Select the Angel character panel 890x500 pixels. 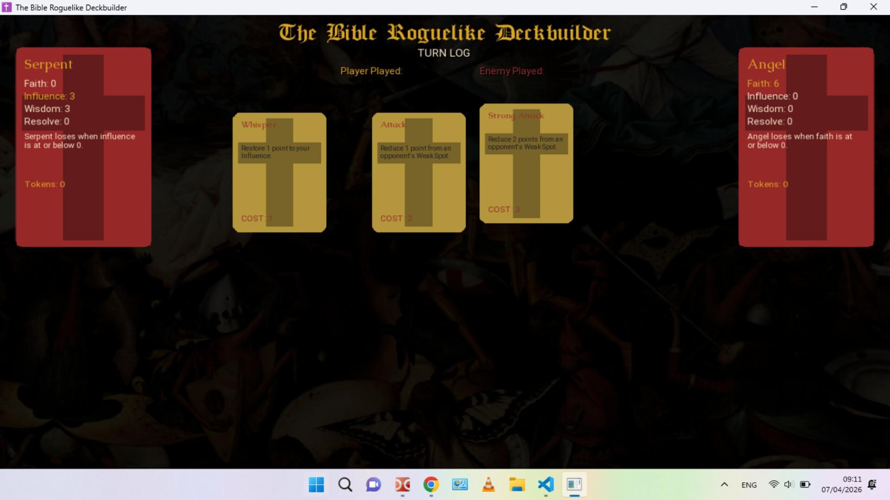[806, 146]
